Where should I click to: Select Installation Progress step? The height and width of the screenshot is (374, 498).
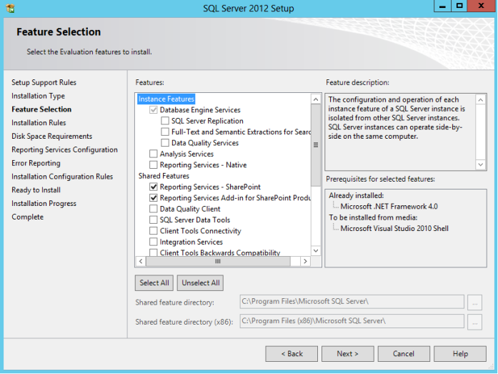(44, 203)
